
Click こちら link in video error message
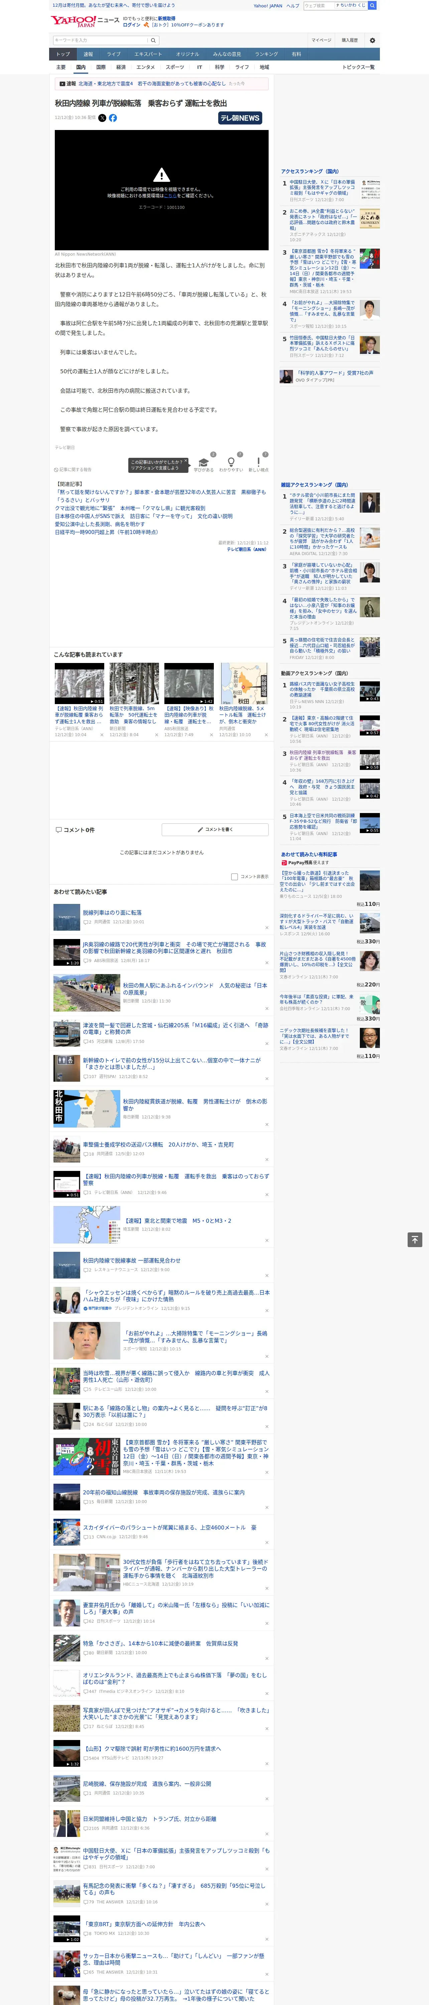(x=170, y=196)
